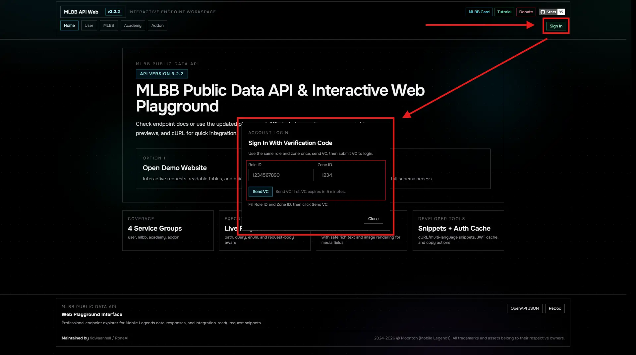Focus the Role ID input field

[x=281, y=175]
